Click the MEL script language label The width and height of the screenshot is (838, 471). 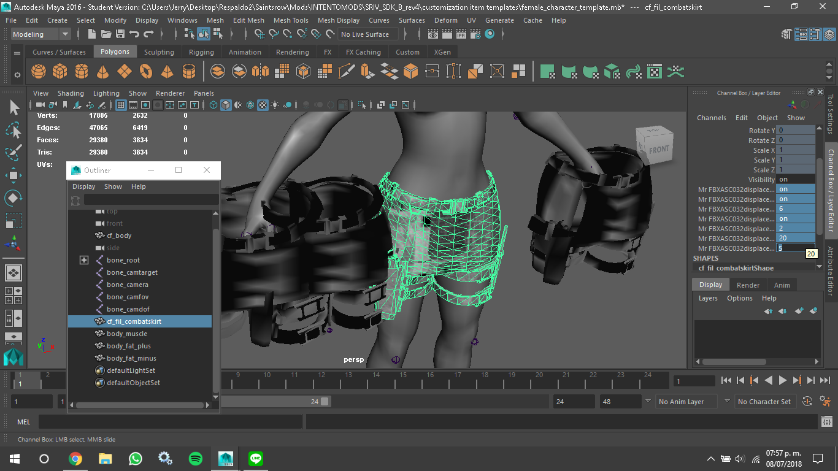24,422
